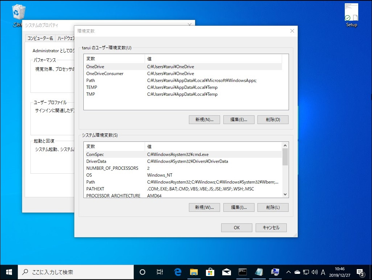Open the network status tray icon
372x280 pixels.
tap(306, 272)
